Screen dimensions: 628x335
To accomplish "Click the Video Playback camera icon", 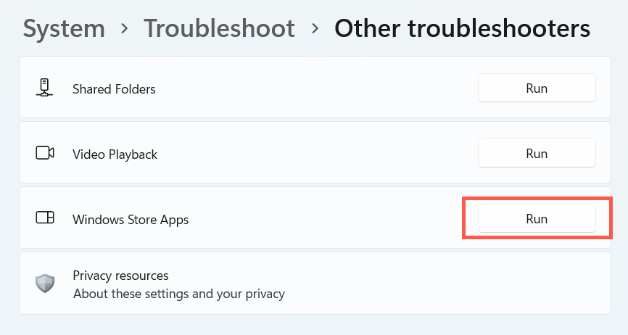I will pyautogui.click(x=45, y=153).
